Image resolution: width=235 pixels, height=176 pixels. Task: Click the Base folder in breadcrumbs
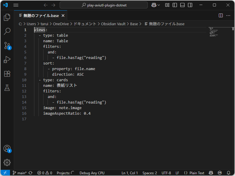coord(134,24)
